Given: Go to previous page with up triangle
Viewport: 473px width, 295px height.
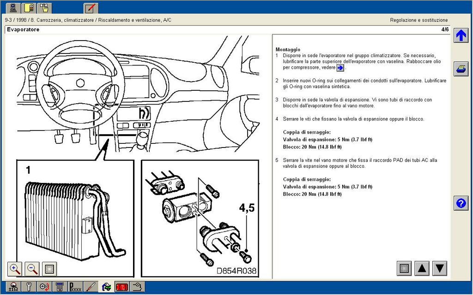Looking at the screenshot, I should click(x=422, y=268).
